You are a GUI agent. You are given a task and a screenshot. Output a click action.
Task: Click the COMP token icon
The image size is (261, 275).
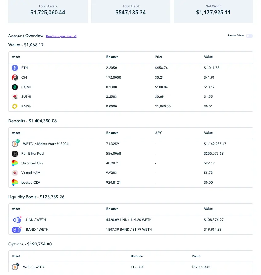click(x=15, y=87)
